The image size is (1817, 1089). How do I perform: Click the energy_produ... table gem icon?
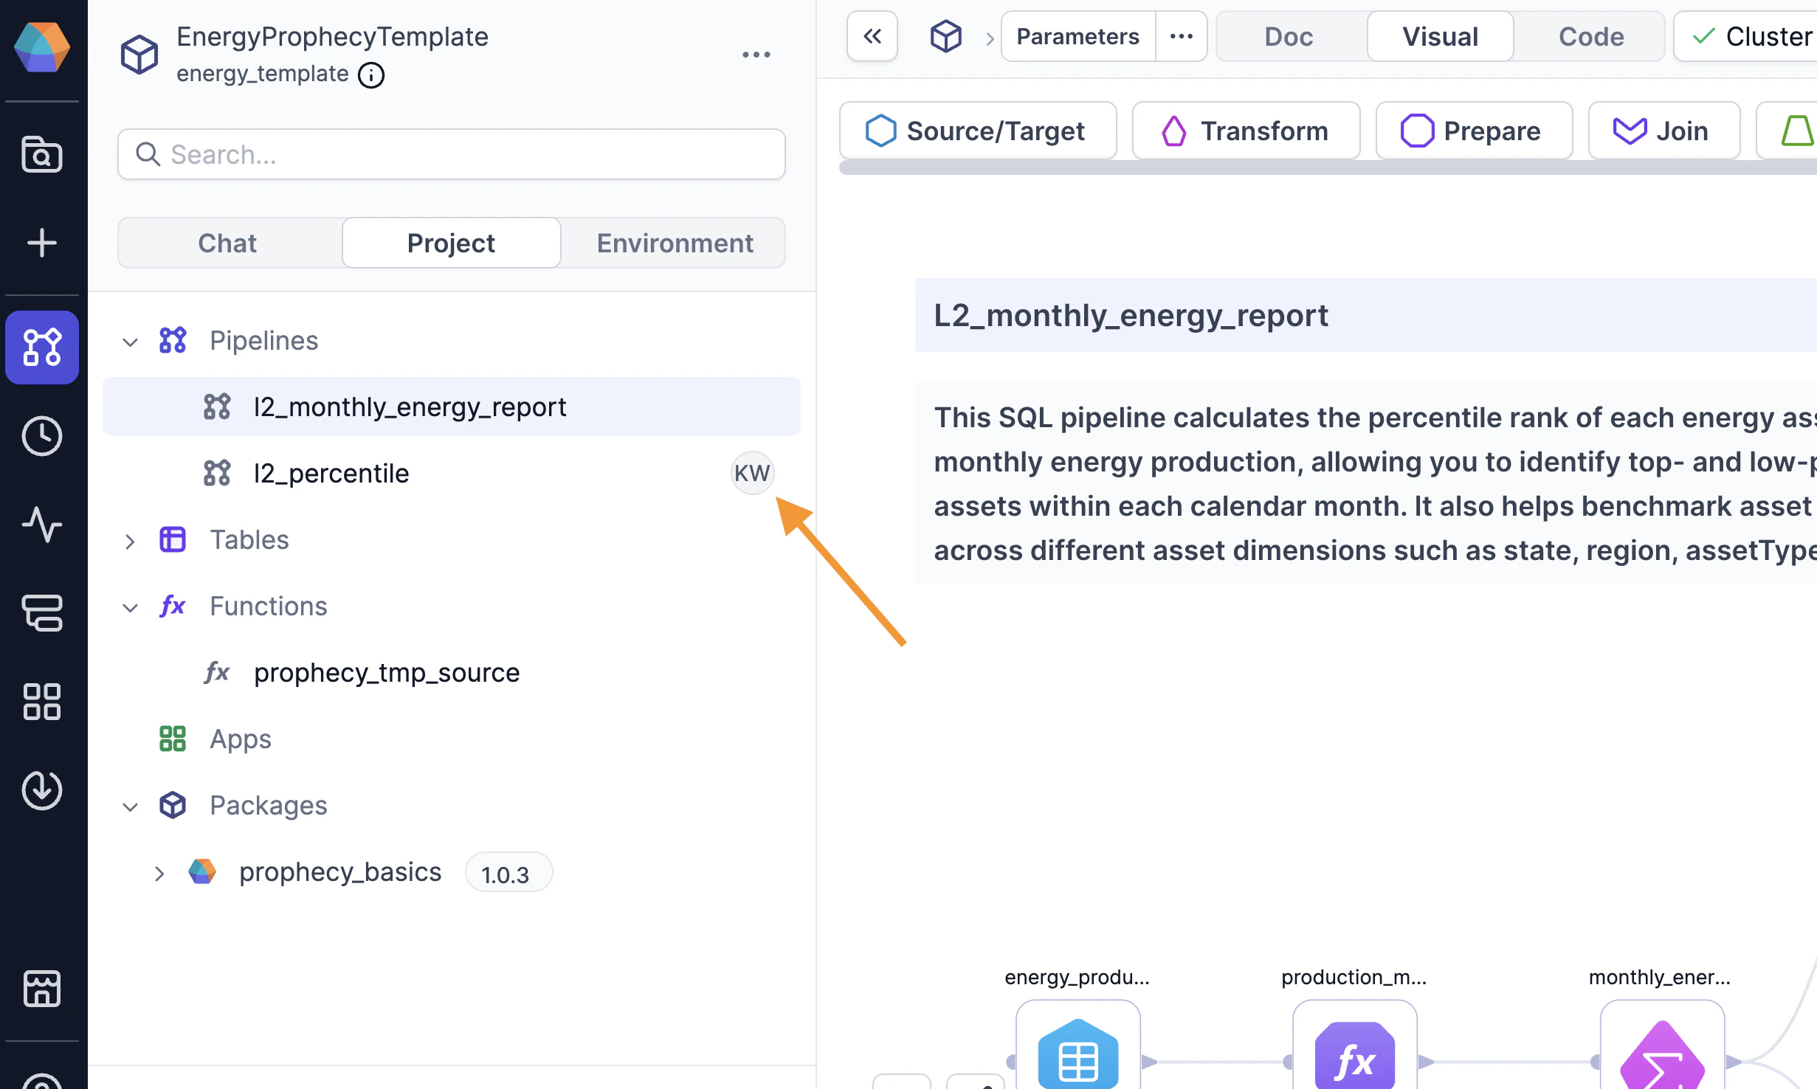[x=1078, y=1054]
